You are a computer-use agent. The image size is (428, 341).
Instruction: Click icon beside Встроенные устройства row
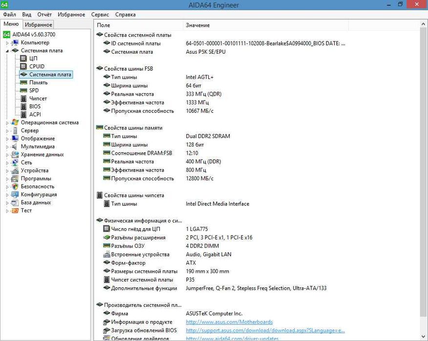pos(107,254)
